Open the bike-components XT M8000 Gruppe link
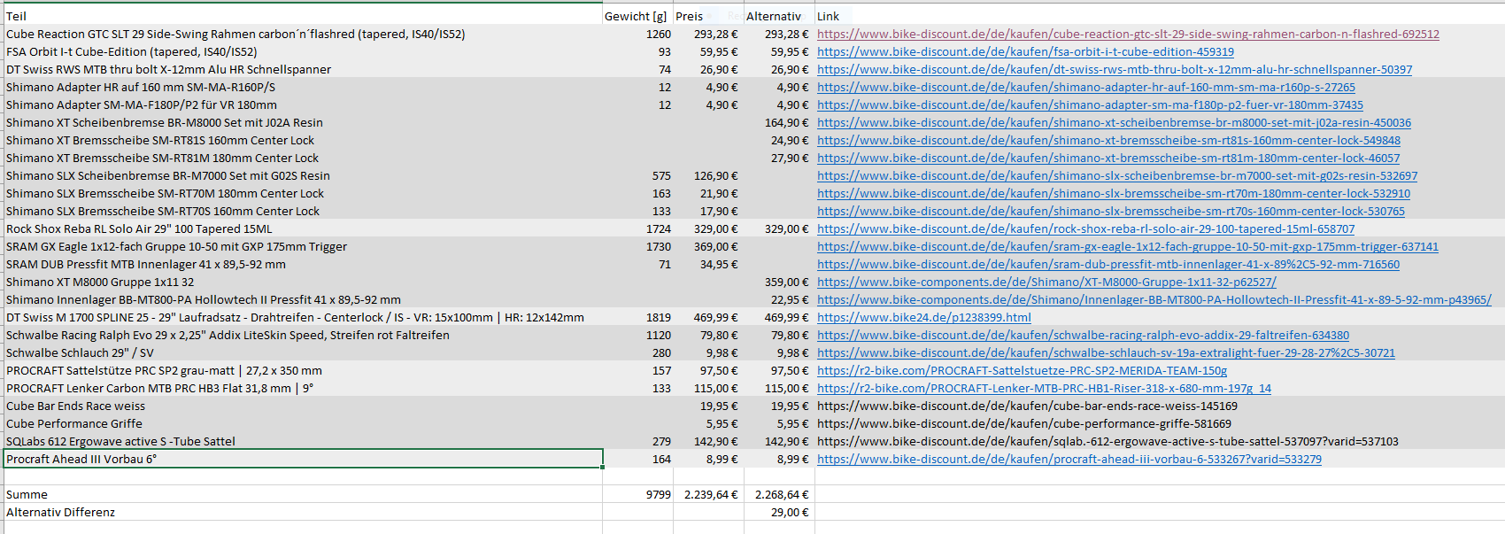 pos(1046,282)
